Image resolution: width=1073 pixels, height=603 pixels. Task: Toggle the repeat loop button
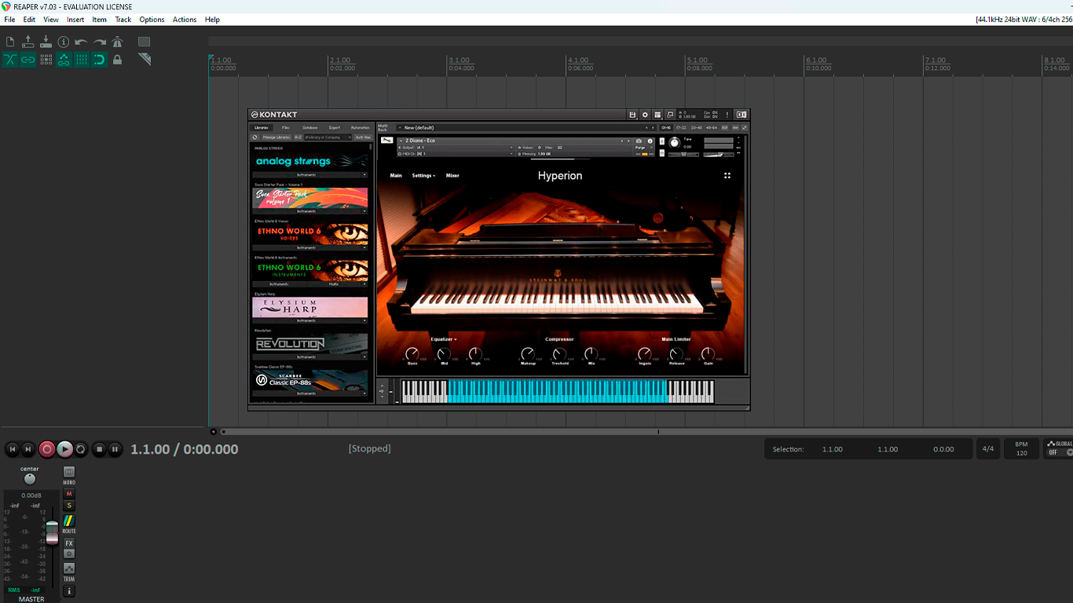click(80, 449)
